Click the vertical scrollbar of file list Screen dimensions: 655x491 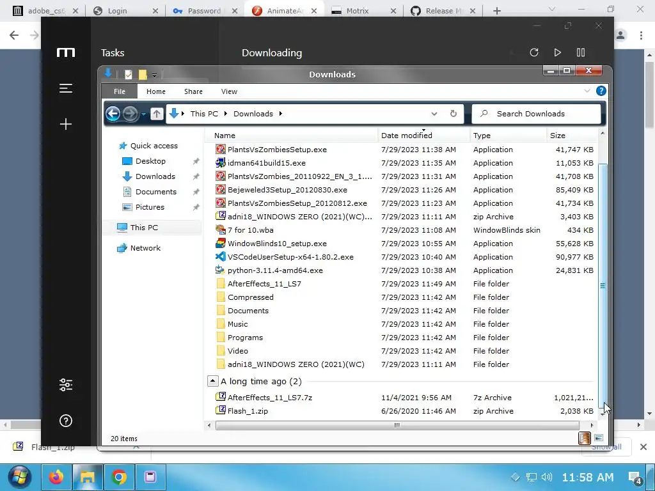point(603,286)
